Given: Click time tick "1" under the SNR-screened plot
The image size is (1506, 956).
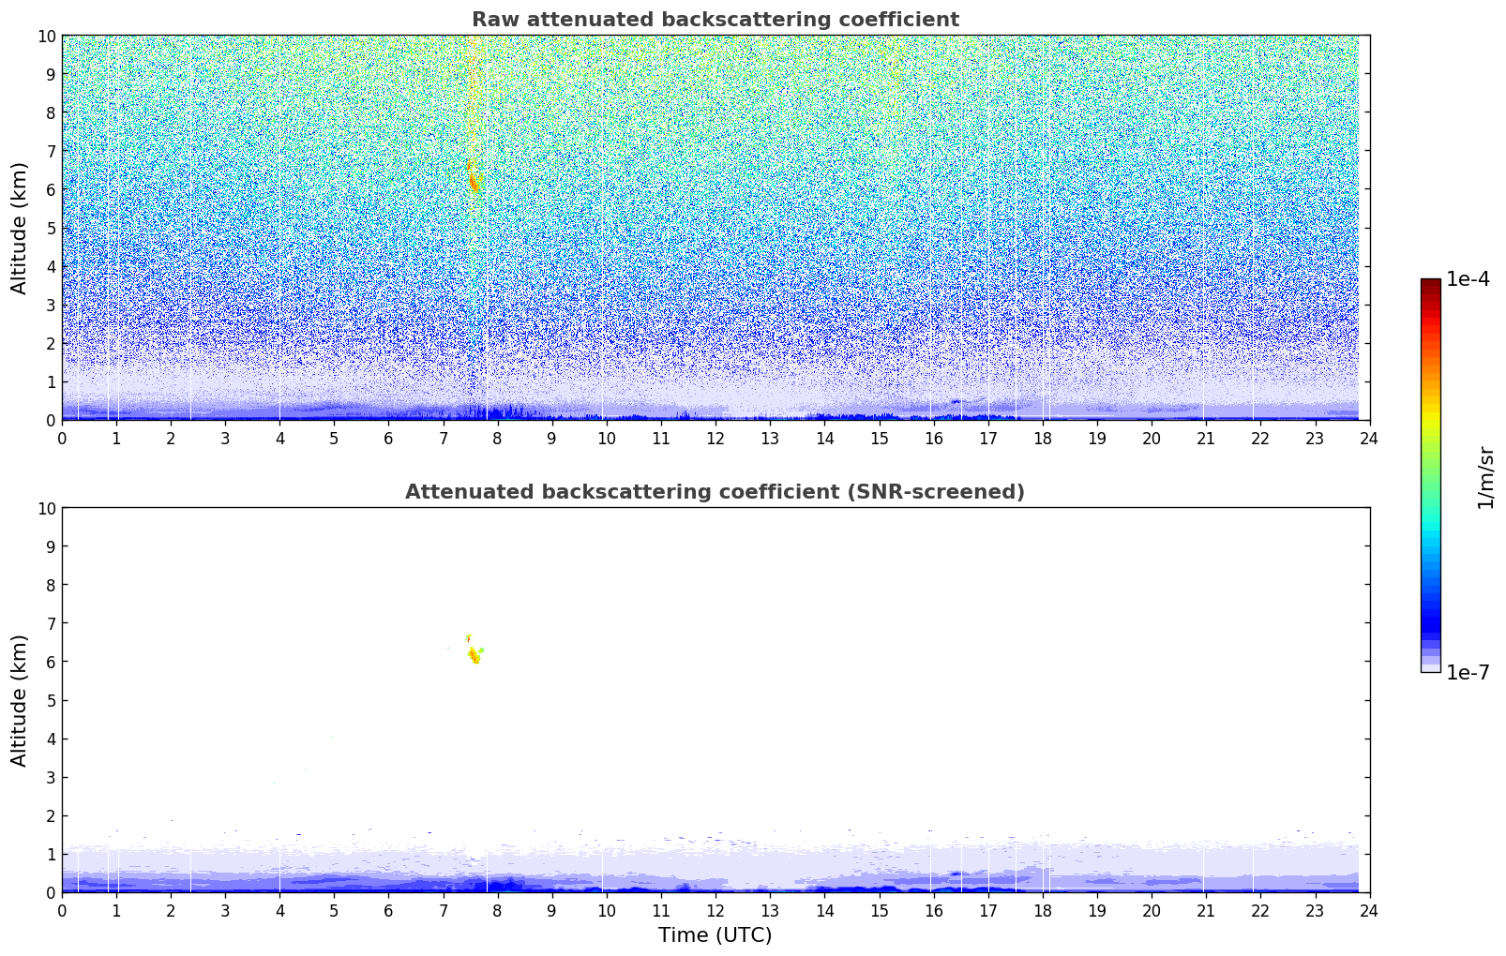Looking at the screenshot, I should pyautogui.click(x=117, y=910).
